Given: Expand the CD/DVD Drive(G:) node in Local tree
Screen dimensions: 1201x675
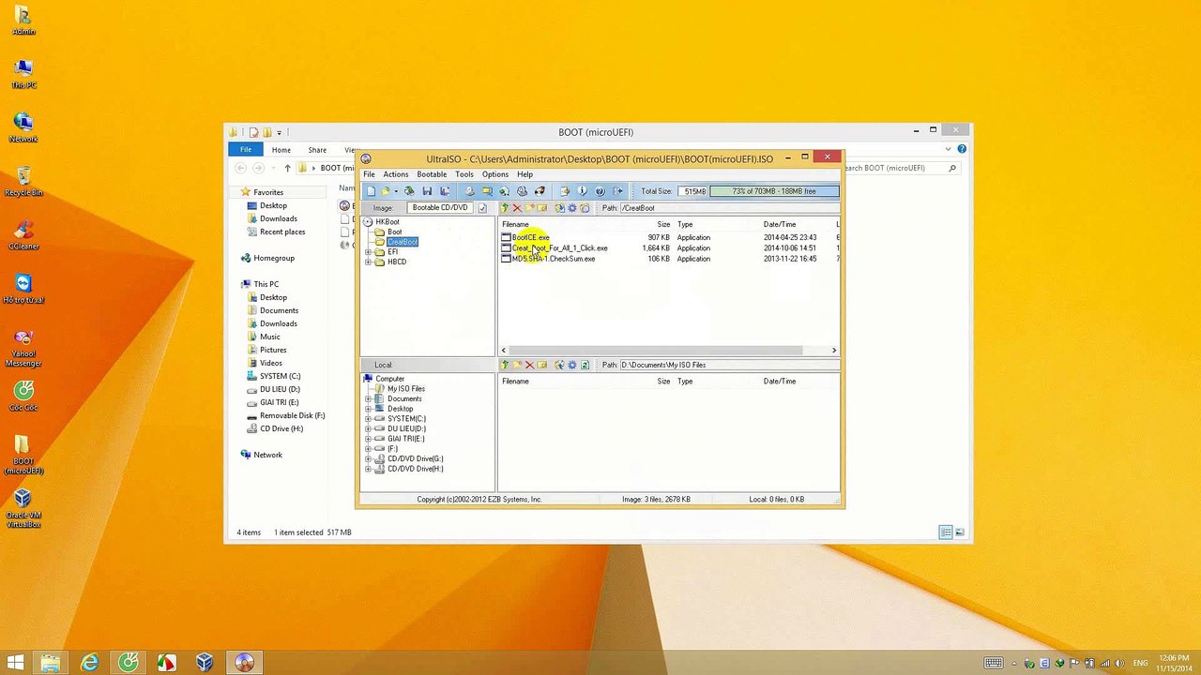Looking at the screenshot, I should click(369, 459).
